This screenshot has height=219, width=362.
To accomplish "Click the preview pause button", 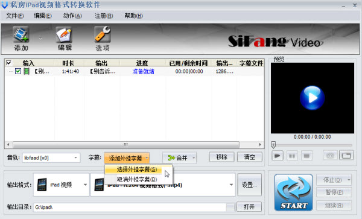I will point(292,156).
